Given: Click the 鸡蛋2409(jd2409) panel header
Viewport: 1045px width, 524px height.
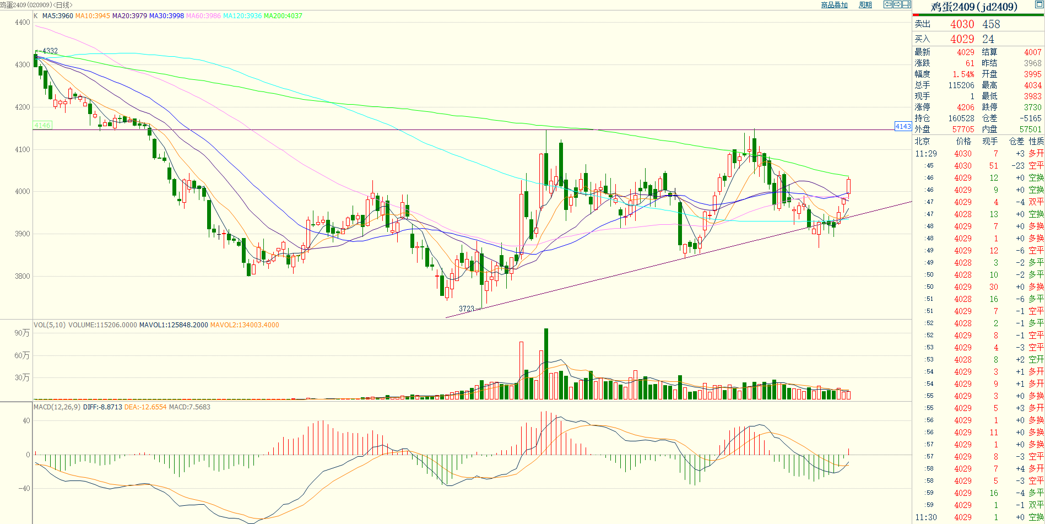Looking at the screenshot, I should tap(974, 7).
